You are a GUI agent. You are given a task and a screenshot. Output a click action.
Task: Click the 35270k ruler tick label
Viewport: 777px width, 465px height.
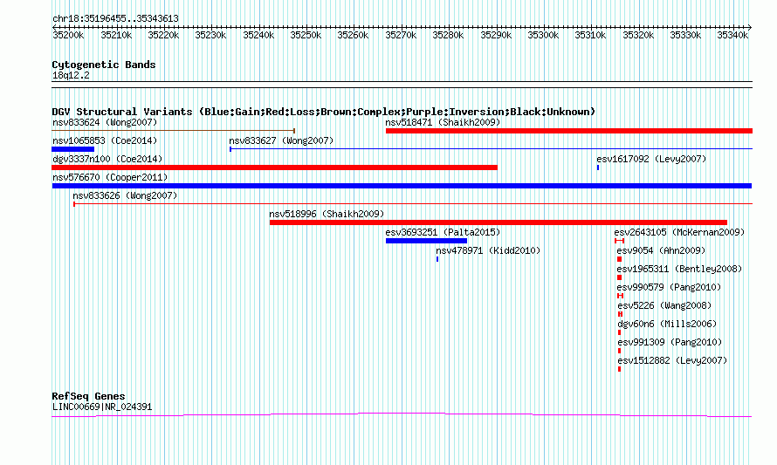(401, 35)
